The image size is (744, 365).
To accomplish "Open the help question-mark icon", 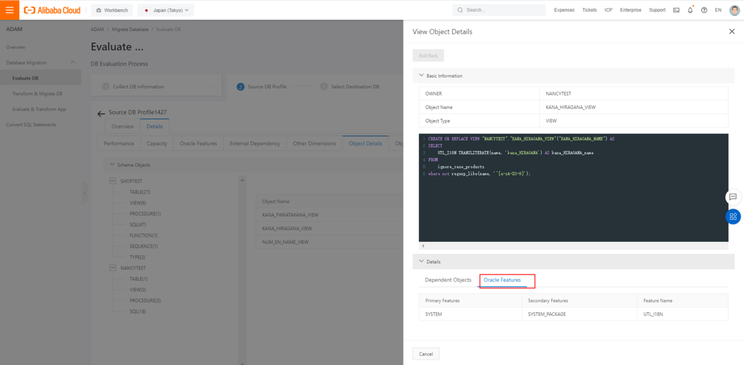I will click(704, 10).
